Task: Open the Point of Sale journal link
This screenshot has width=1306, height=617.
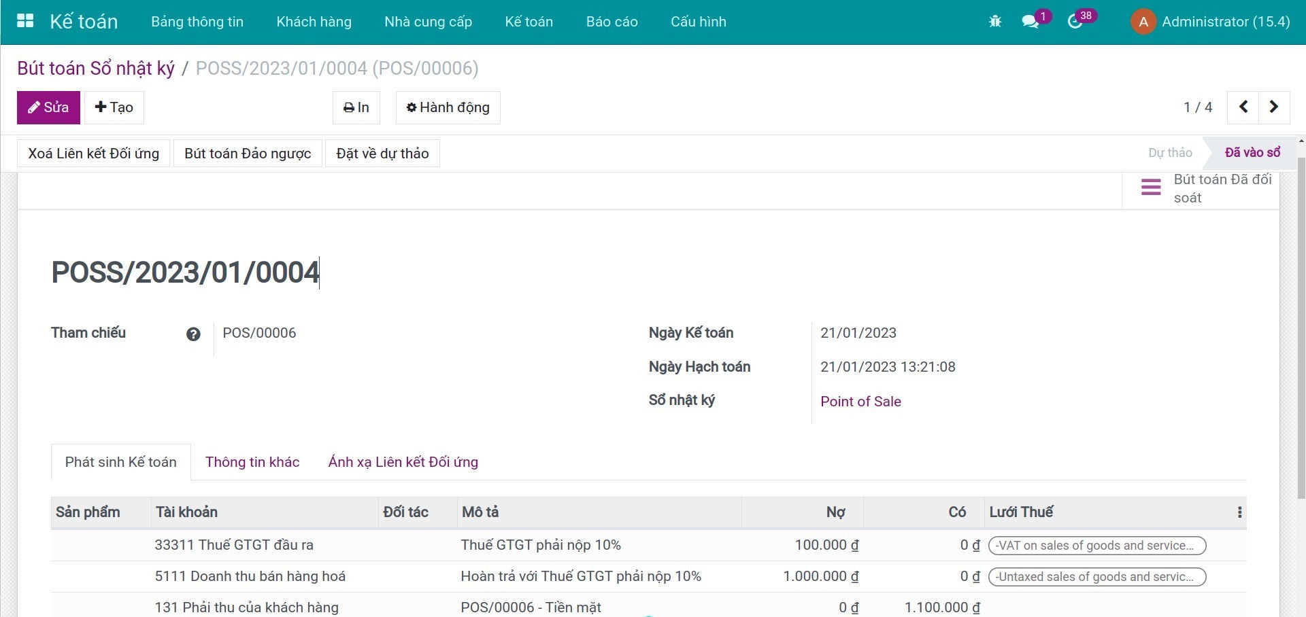Action: [860, 402]
